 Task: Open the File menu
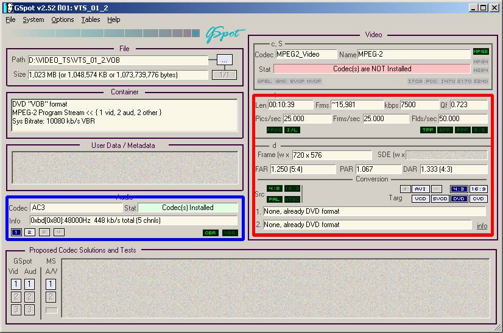(10, 19)
